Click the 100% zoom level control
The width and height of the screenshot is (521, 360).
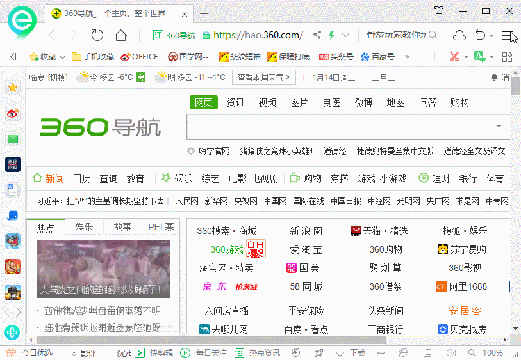492,353
